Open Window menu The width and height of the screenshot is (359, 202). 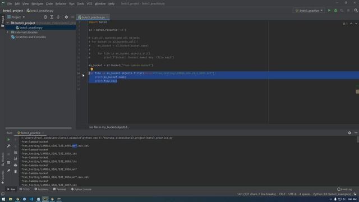tap(100, 4)
